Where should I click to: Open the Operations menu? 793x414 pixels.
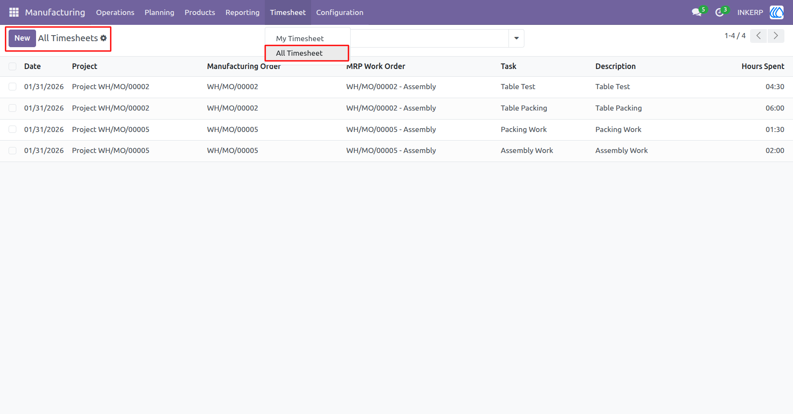[115, 12]
